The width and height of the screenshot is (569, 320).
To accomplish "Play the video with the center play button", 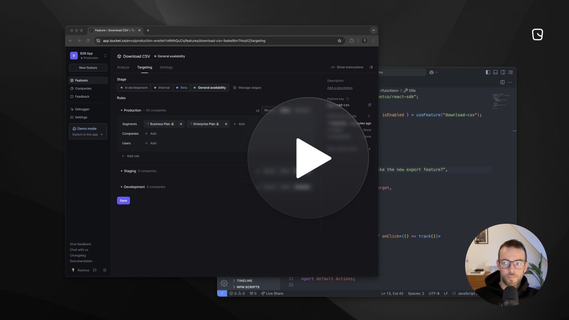I will tap(308, 158).
